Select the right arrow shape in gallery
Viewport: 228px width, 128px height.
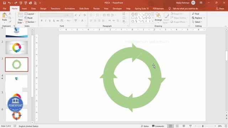146,18
